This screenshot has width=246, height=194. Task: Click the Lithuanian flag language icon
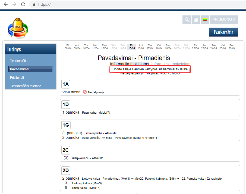(204, 20)
